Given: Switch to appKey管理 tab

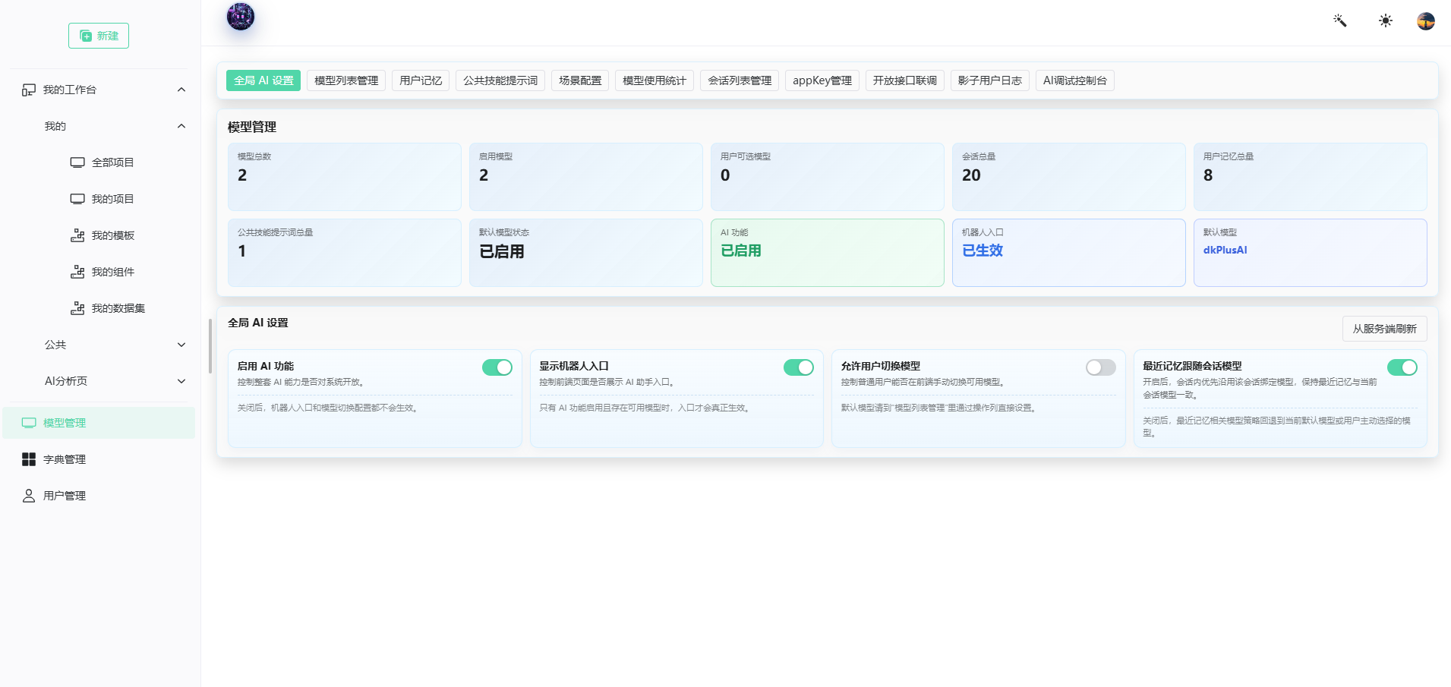Looking at the screenshot, I should coord(822,80).
